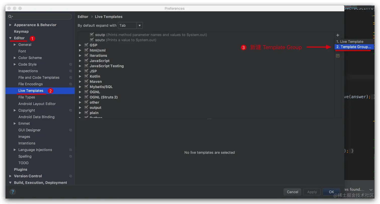Uncheck the JavaScript Testing checkbox
The image size is (380, 204).
point(86,66)
